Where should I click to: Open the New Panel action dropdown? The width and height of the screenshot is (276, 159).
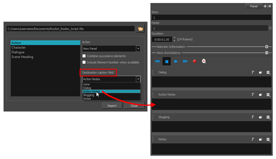138,48
